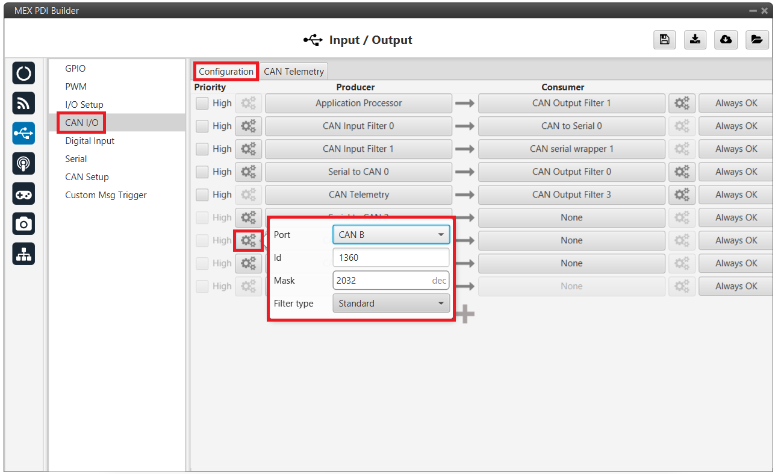Open gear settings for CAN Output Filter 1

click(682, 103)
